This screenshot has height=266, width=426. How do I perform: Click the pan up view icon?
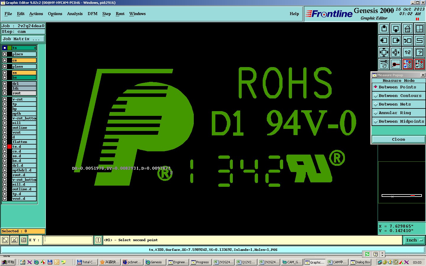click(384, 29)
